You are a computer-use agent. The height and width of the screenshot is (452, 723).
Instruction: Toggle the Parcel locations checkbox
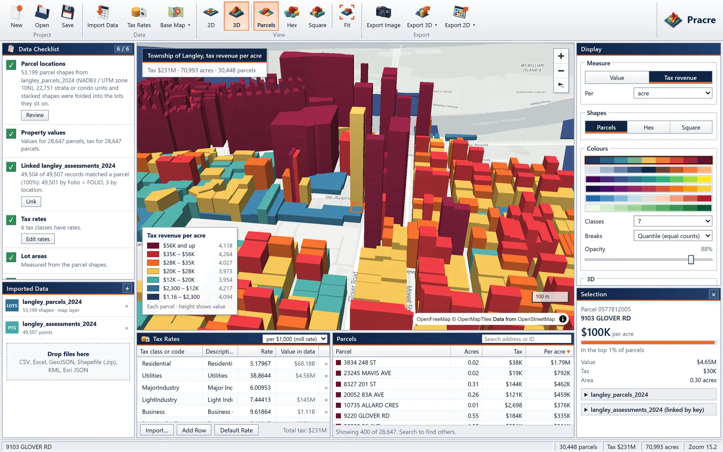coord(11,65)
